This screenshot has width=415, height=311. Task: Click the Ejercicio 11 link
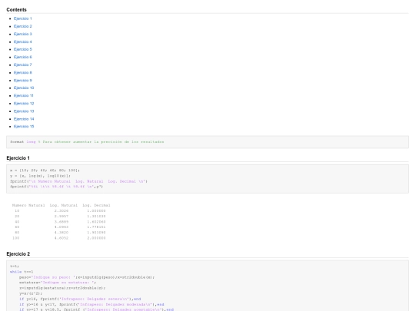[24, 95]
